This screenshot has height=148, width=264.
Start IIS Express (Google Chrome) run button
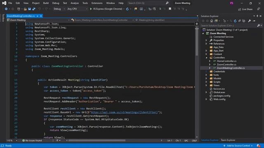(106, 9)
